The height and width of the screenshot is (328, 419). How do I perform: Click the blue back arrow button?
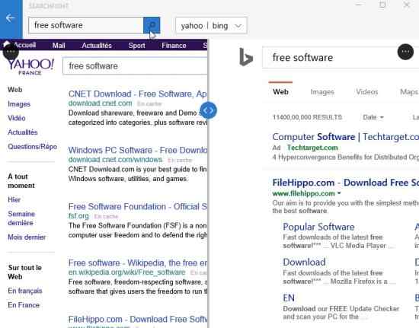tap(11, 18)
